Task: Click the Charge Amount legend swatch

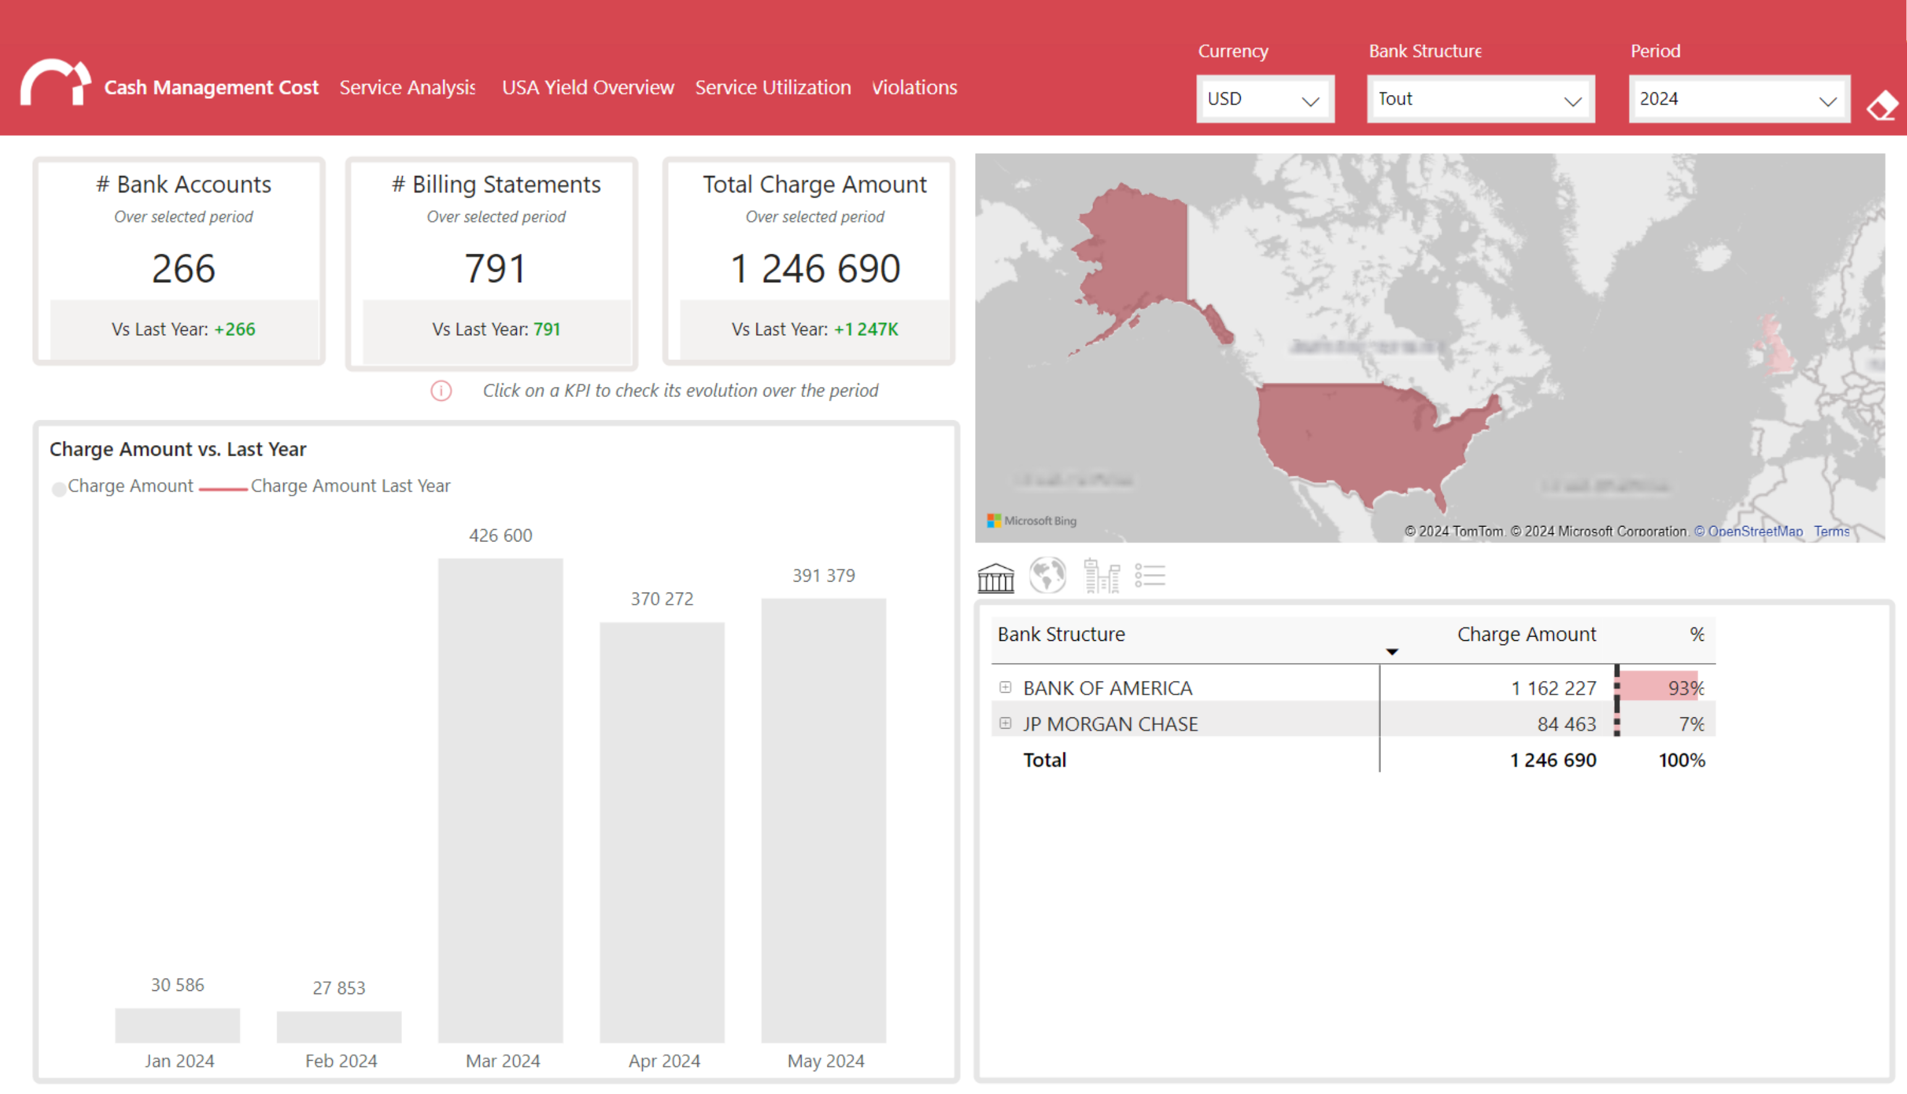Action: tap(59, 490)
